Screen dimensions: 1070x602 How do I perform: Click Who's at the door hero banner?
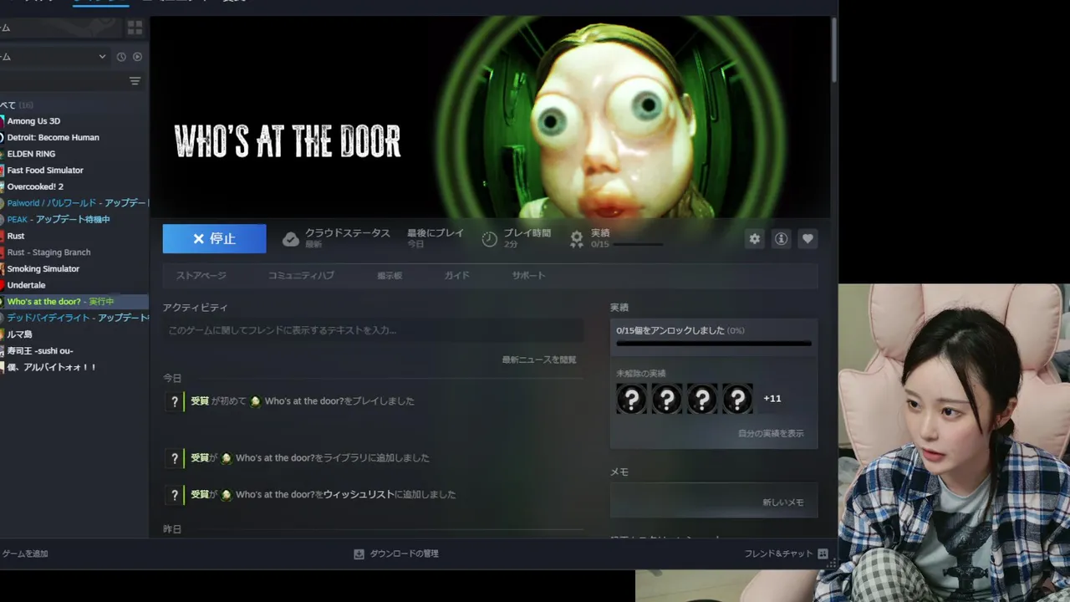click(490, 117)
